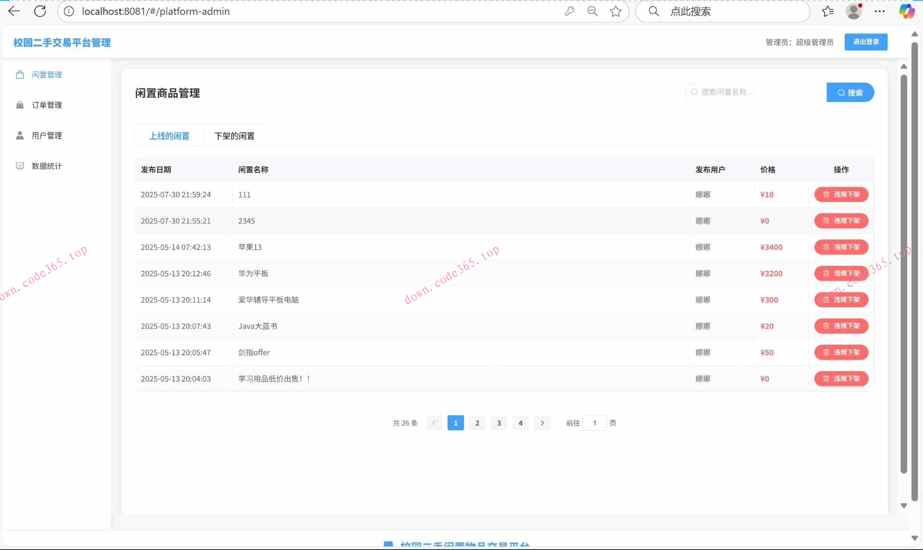Image resolution: width=923 pixels, height=550 pixels.
Task: Click the 订单管理 lock icon
Action: click(x=20, y=105)
